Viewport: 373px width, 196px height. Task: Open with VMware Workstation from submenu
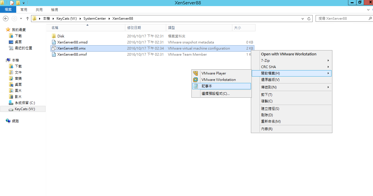[x=222, y=79]
